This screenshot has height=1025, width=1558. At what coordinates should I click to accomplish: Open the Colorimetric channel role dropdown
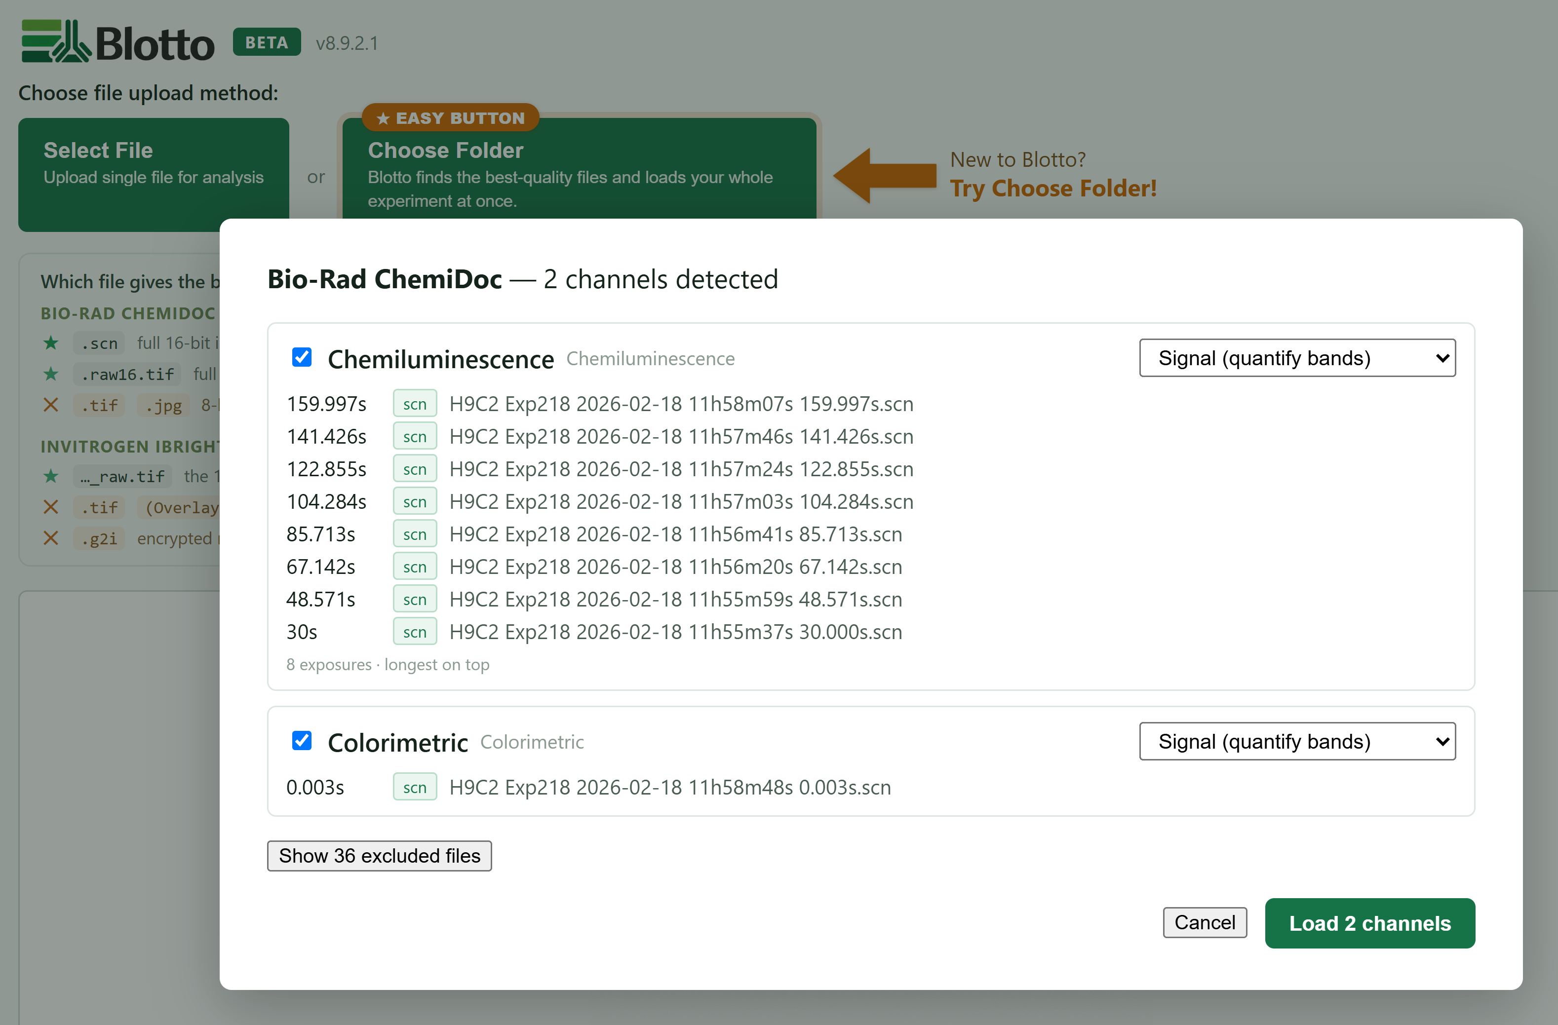[x=1297, y=742]
